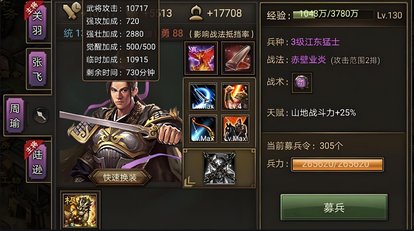
Task: Select the blue bow Lv.Max equipment
Action: pyautogui.click(x=203, y=129)
